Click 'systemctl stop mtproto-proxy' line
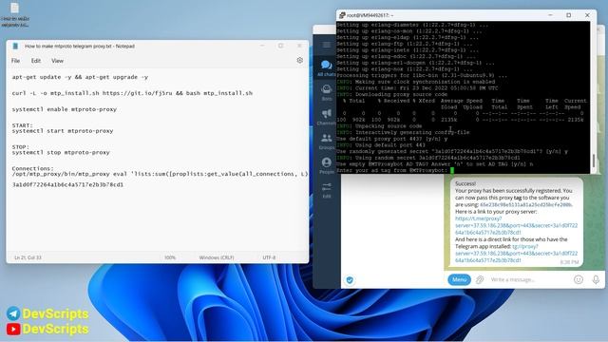The height and width of the screenshot is (342, 608). tap(61, 152)
